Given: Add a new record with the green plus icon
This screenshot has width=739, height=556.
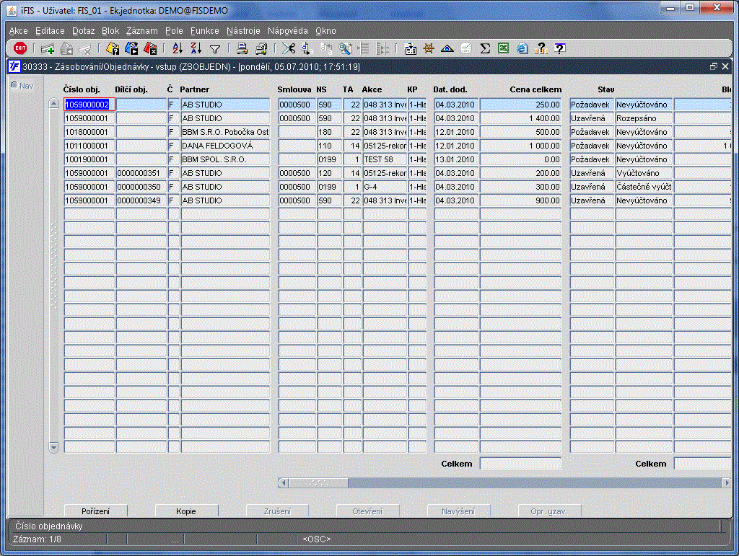Looking at the screenshot, I should pyautogui.click(x=47, y=48).
